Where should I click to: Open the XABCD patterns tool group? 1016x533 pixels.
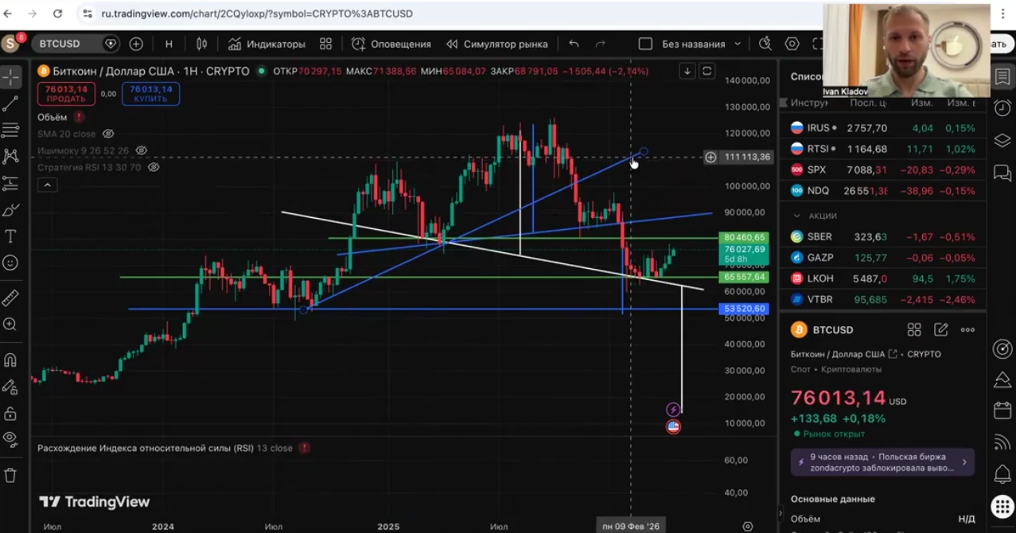10,156
